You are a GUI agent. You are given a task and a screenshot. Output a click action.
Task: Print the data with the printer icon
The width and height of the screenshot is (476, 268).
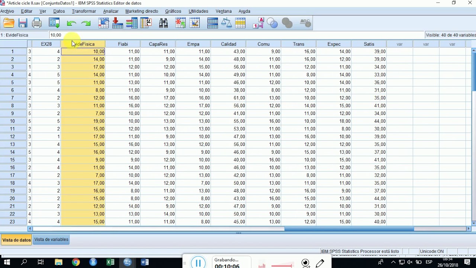37,23
